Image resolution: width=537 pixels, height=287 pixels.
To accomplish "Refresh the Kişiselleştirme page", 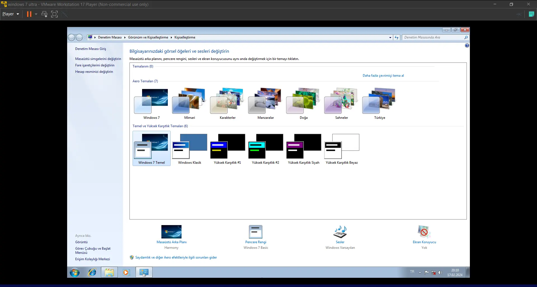I will point(397,37).
